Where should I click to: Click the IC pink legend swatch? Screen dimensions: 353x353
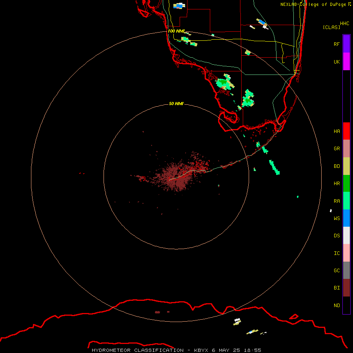coord(346,253)
